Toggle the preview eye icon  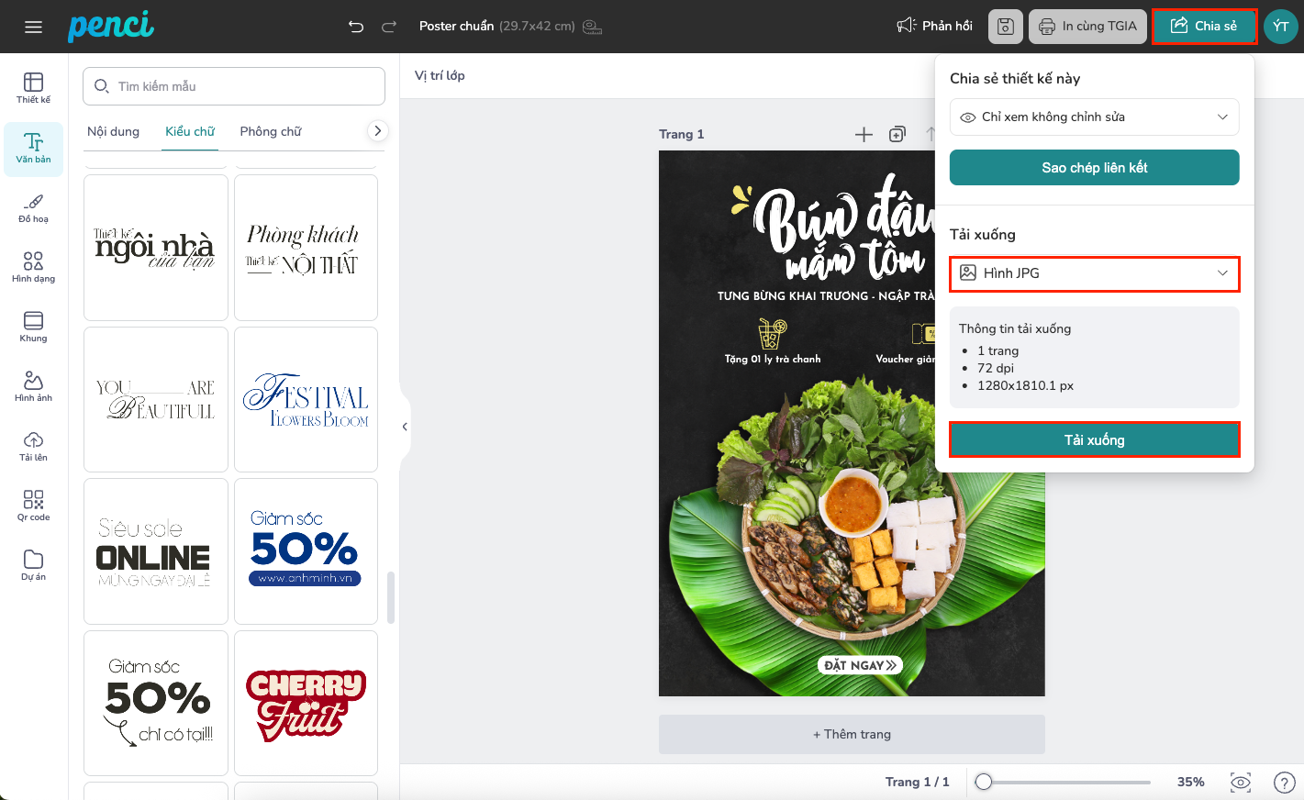click(x=1241, y=782)
